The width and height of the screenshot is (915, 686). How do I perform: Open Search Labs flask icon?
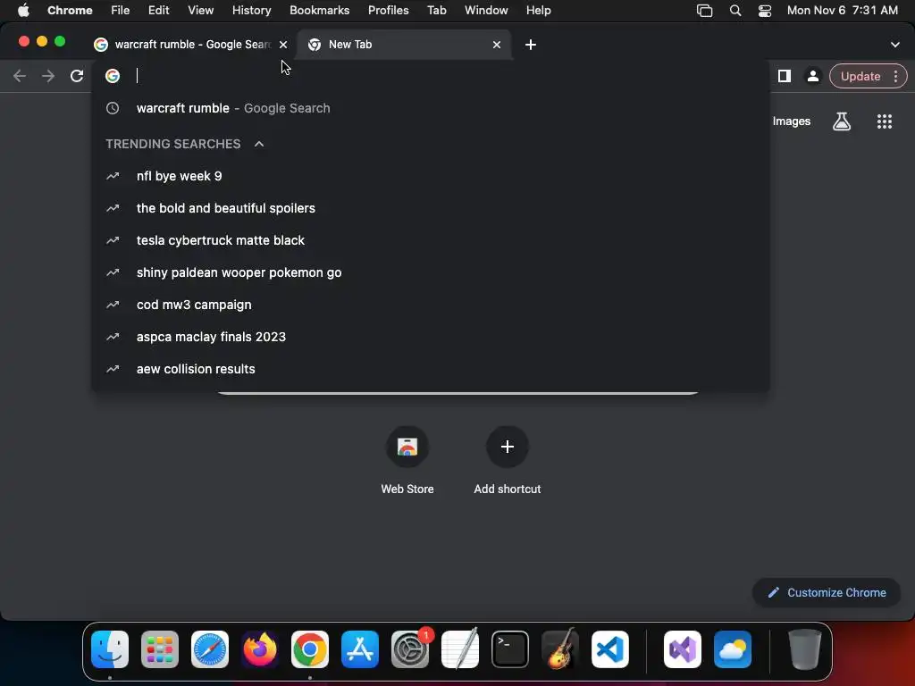(x=842, y=121)
